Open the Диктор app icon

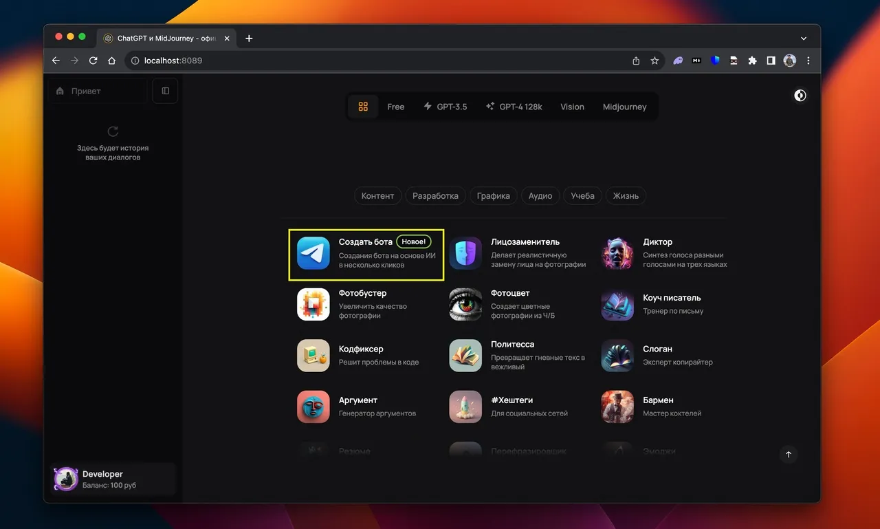(x=617, y=253)
